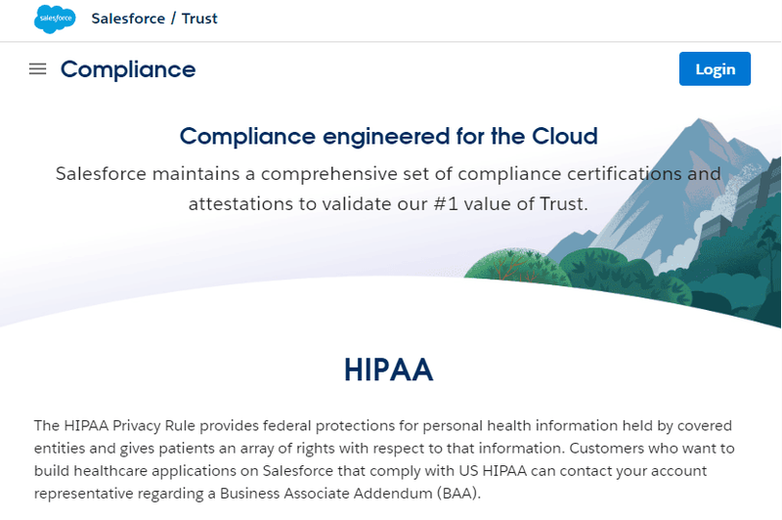Click the Login button
This screenshot has height=520, width=782.
(x=715, y=68)
